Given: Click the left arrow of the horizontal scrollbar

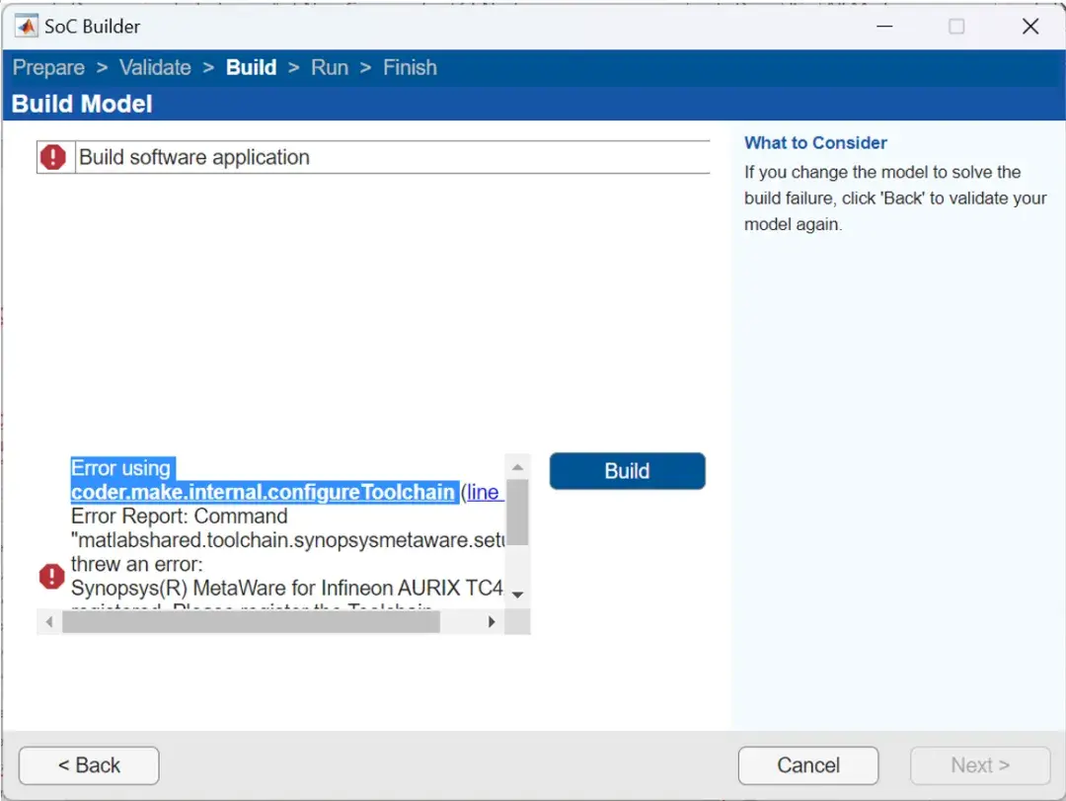Looking at the screenshot, I should click(49, 621).
